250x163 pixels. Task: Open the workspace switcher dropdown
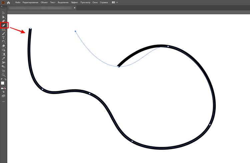pyautogui.click(x=115, y=2)
